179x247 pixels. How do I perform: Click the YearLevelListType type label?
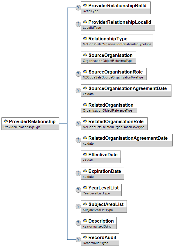96,193
